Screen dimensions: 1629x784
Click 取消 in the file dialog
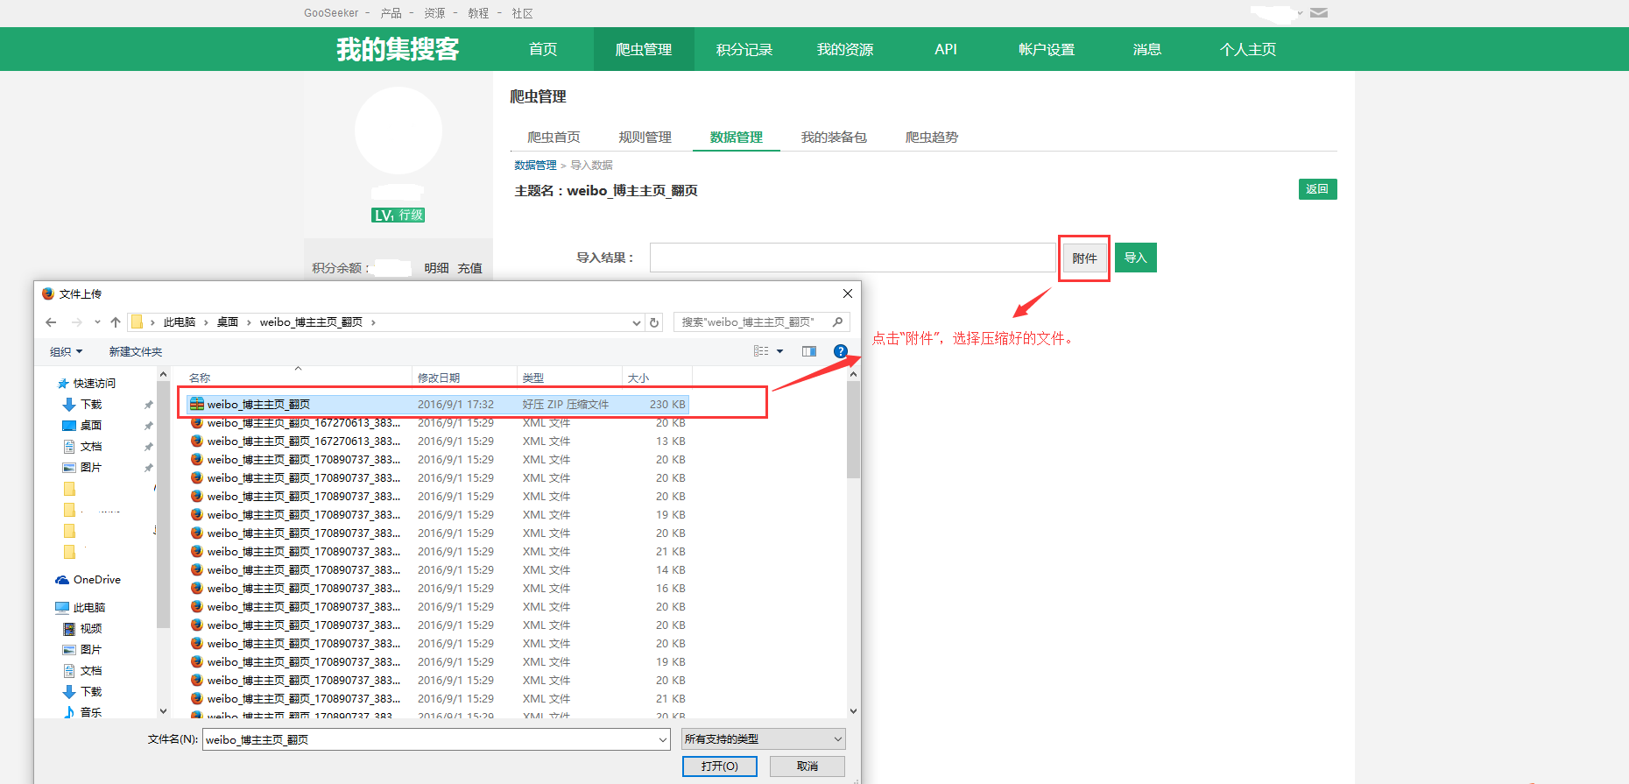click(807, 766)
